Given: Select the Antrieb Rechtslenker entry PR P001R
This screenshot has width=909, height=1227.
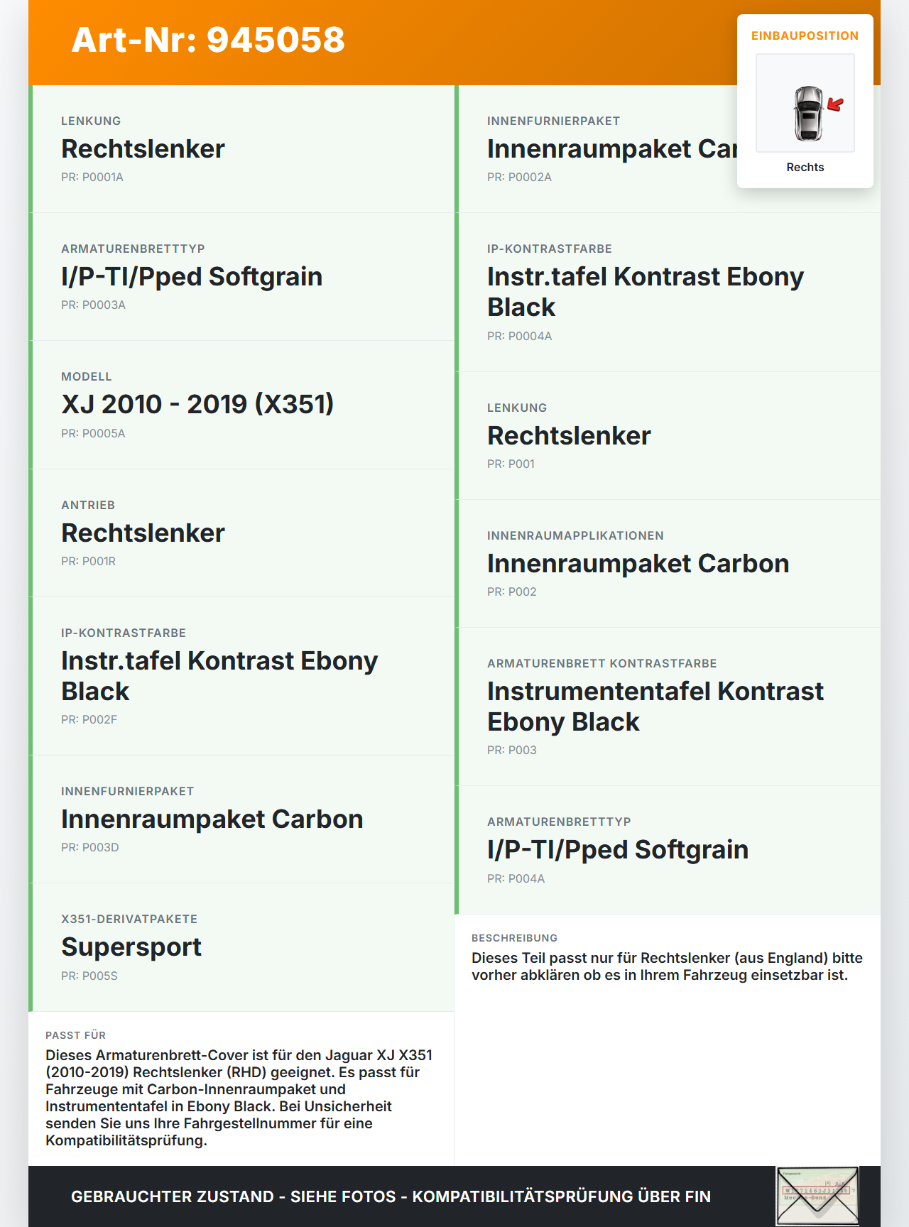Looking at the screenshot, I should coord(241,533).
